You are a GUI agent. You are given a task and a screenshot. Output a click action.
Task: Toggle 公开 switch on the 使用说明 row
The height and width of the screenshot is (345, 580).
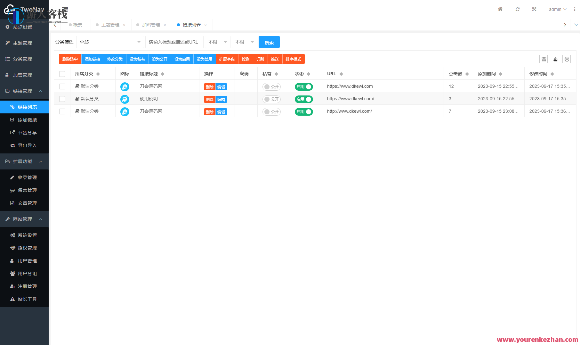271,99
